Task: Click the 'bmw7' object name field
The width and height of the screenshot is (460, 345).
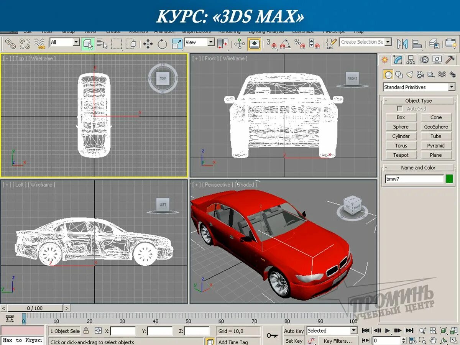Action: (414, 179)
